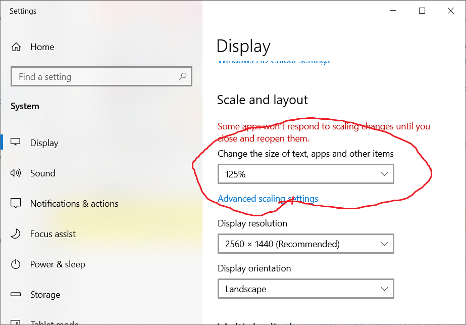Click the Display monitor icon in the sidebar
Viewport: 466px width, 325px height.
(x=16, y=143)
